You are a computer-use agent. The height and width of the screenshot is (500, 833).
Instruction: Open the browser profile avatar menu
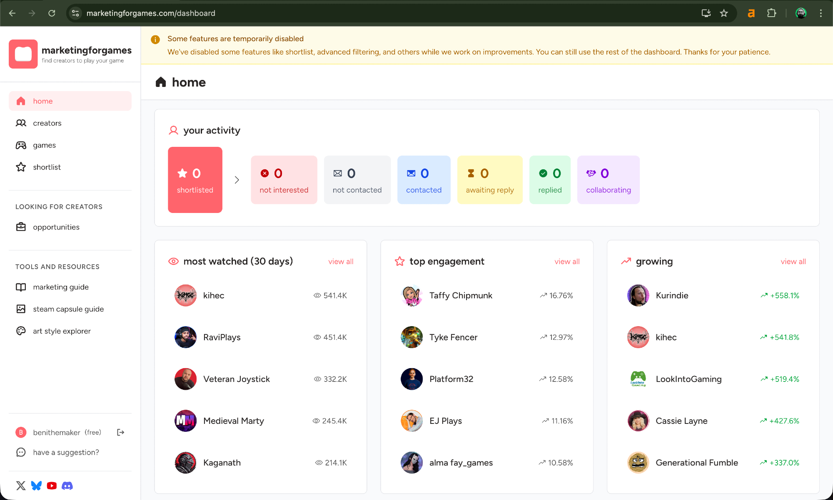click(x=801, y=13)
